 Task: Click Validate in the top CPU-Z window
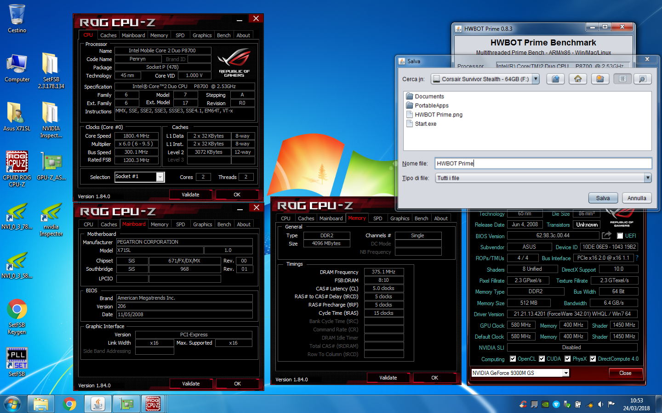(190, 195)
